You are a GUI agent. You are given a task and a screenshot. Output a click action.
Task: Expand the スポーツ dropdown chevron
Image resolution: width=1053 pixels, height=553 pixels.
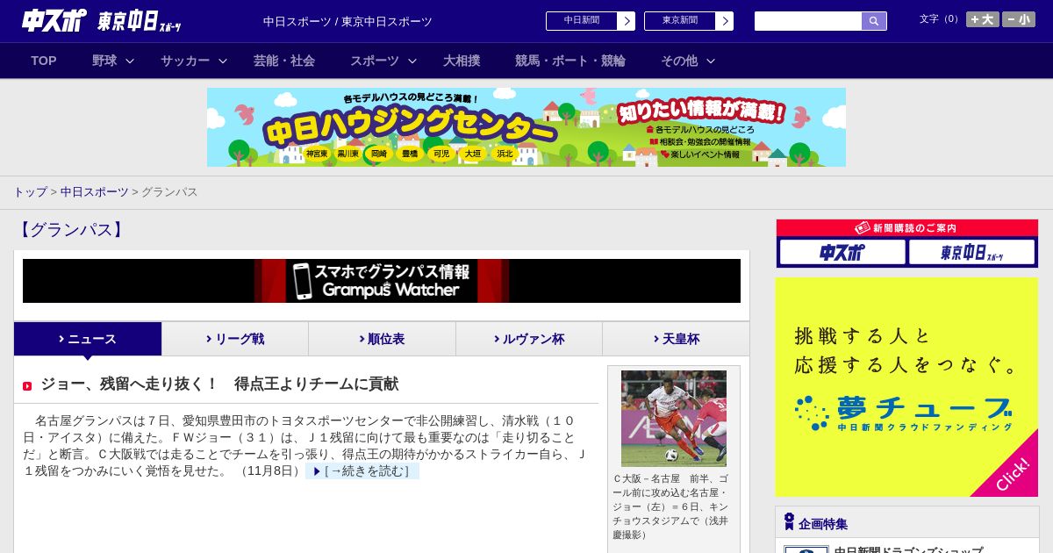[412, 61]
